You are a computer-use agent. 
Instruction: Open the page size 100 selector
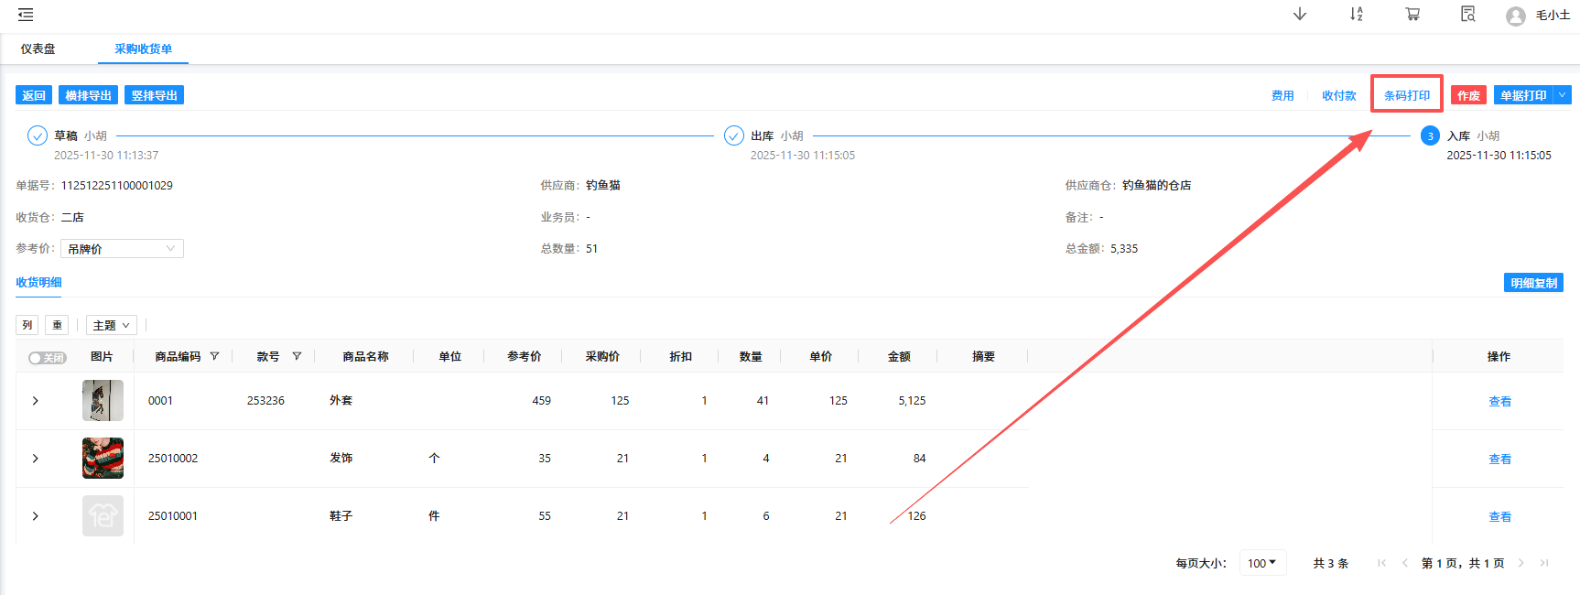point(1262,563)
